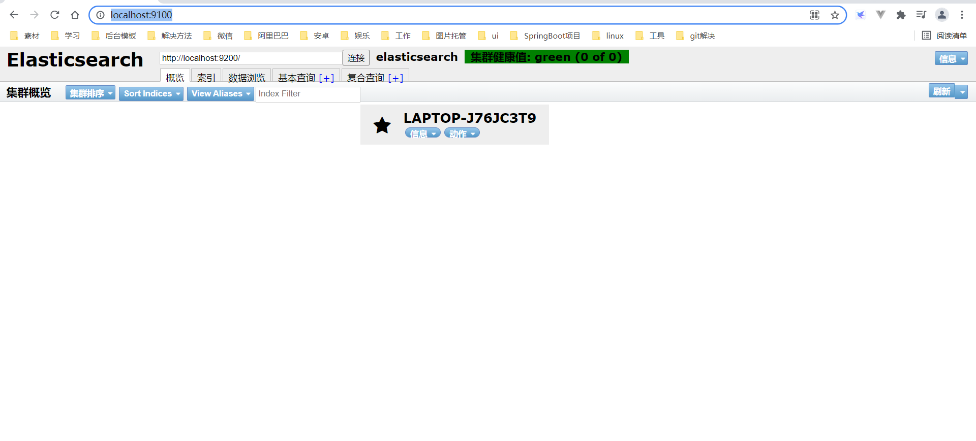Open Chrome three-dot menu
This screenshot has width=976, height=441.
tap(962, 15)
